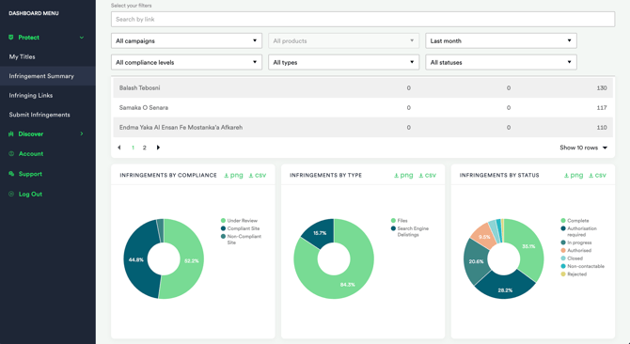630x344 pixels.
Task: Click Balash Tebosni title row
Action: [363, 88]
